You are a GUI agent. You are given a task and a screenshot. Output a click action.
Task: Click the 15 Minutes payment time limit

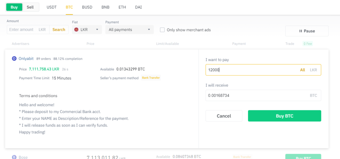coord(61,78)
